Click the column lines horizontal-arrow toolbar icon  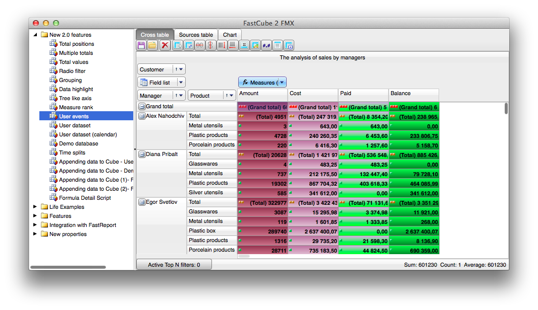point(232,45)
